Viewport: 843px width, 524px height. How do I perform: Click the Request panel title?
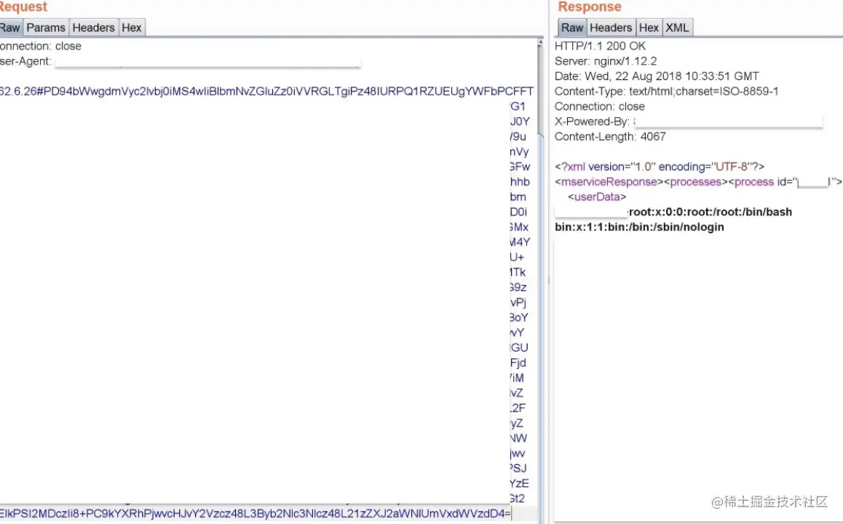coord(23,7)
